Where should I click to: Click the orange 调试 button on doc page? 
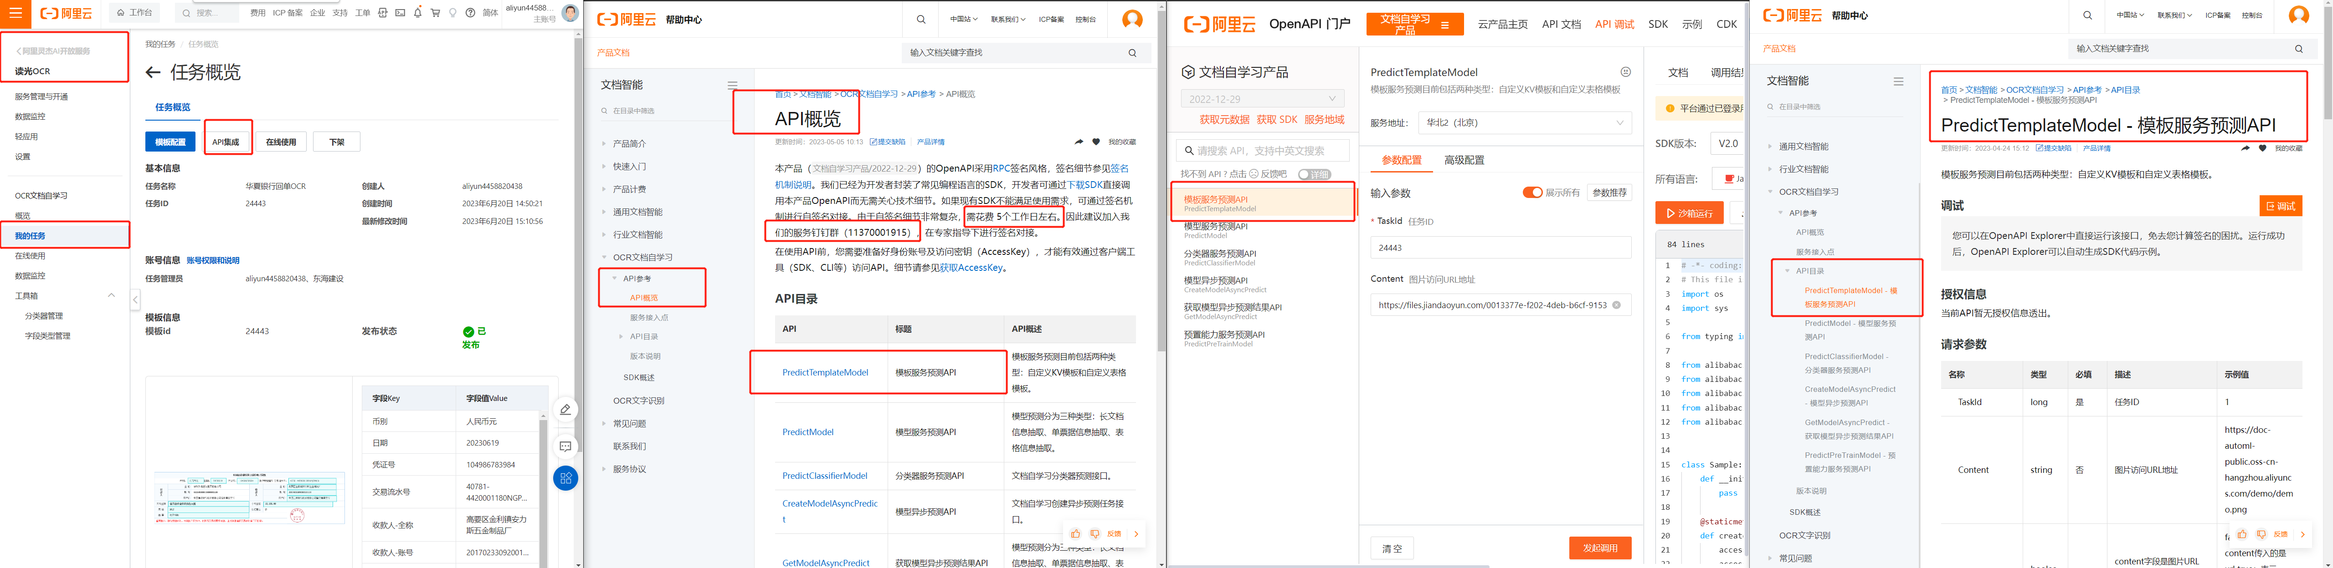click(x=2280, y=206)
